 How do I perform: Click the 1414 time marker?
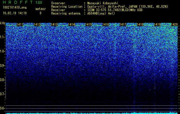[x=72, y=25]
